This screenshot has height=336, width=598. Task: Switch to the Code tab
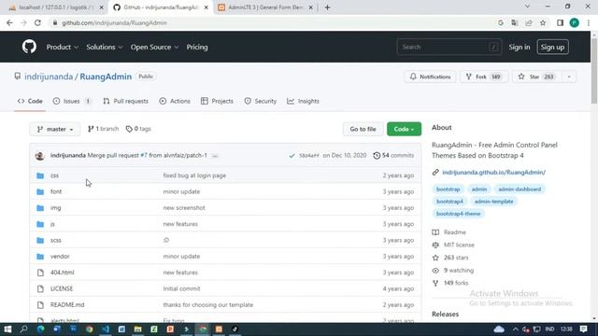pos(30,102)
